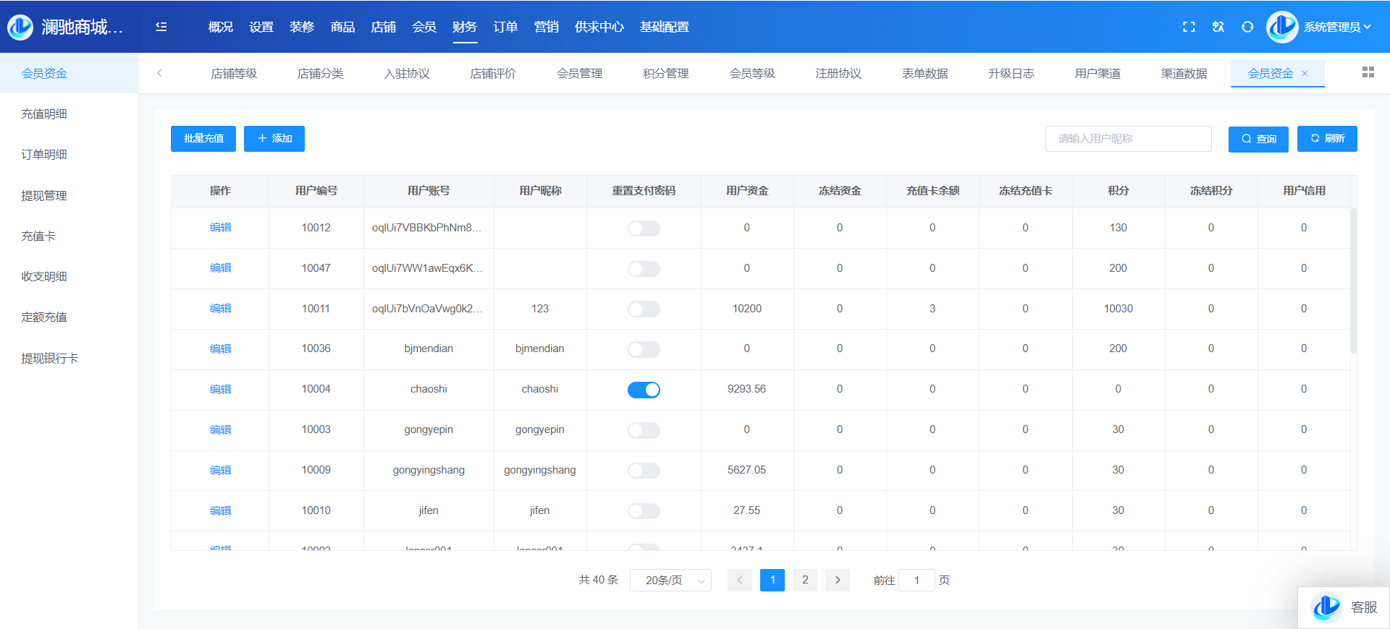Open the 20条/页 page size dropdown
Screen dimensions: 1390x629
coord(670,580)
